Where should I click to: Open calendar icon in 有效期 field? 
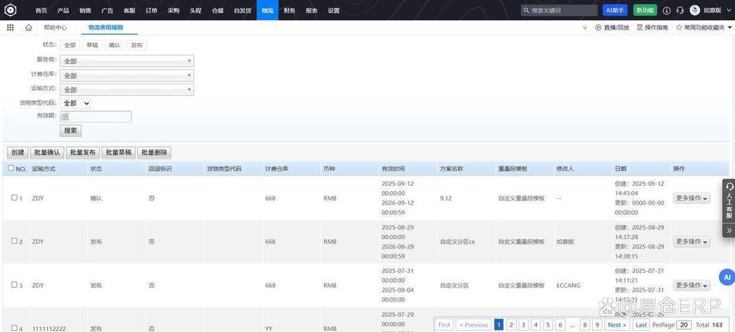pyautogui.click(x=65, y=117)
